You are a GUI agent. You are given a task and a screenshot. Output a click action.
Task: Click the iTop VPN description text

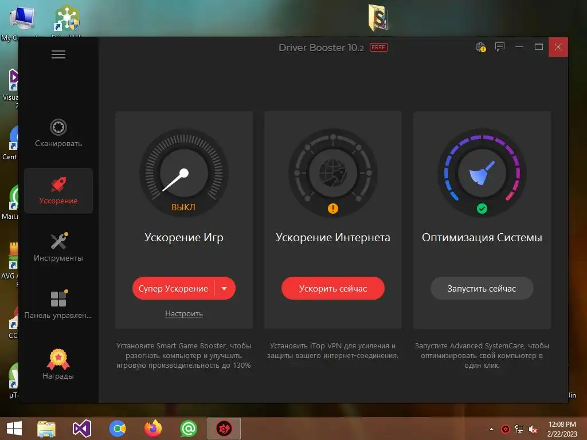point(333,351)
